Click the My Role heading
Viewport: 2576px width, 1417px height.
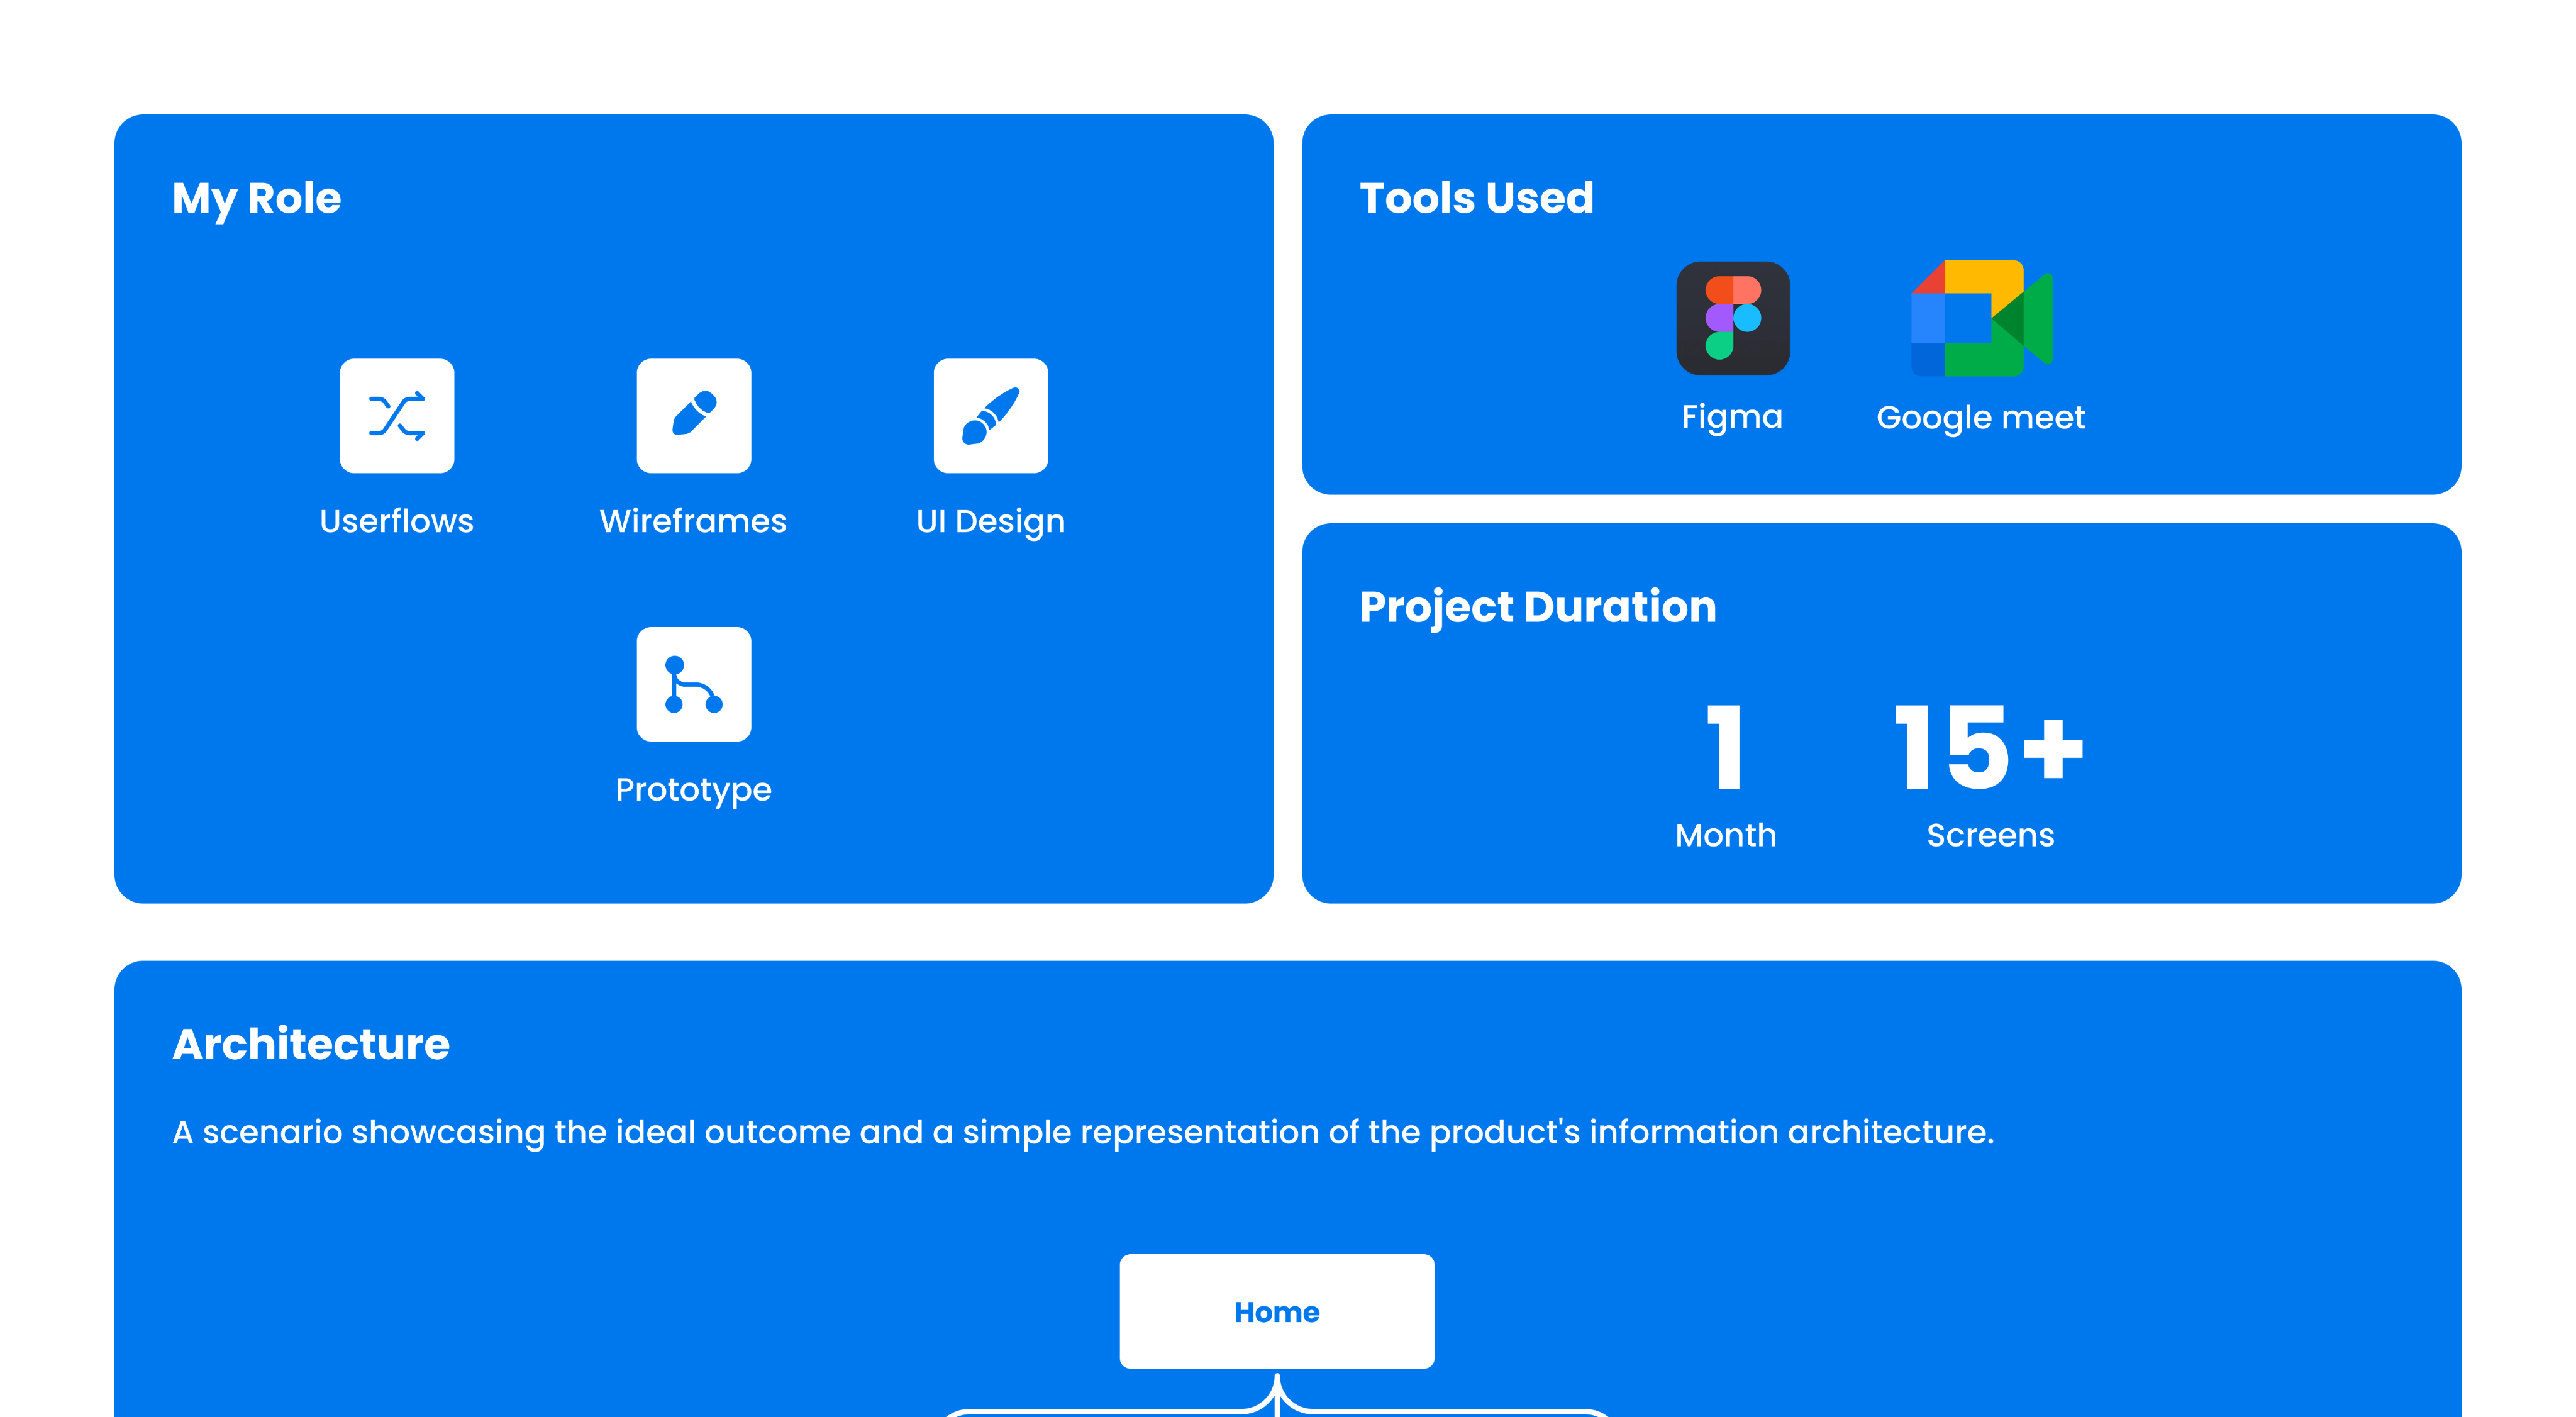[x=256, y=198]
